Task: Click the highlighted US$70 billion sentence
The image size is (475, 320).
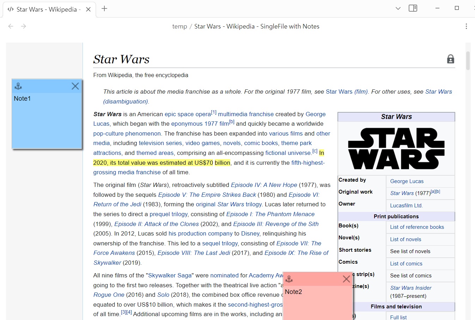Action: coord(162,163)
